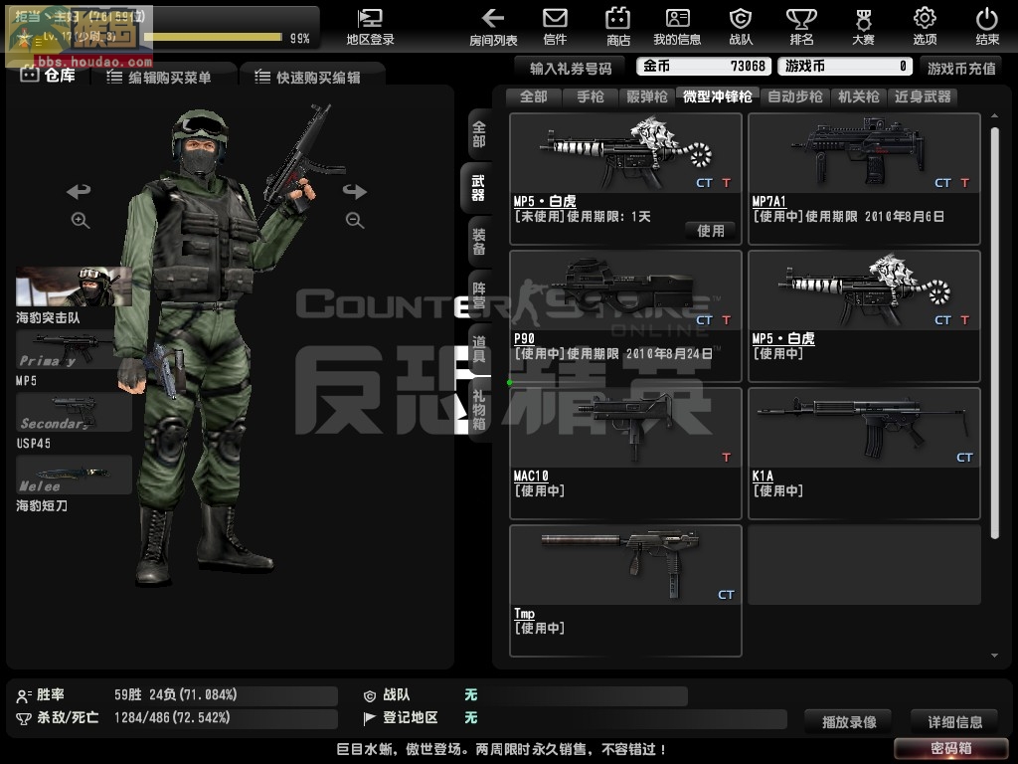The width and height of the screenshot is (1018, 764).
Task: Select vertical 武器 category tab
Action: pyautogui.click(x=477, y=188)
